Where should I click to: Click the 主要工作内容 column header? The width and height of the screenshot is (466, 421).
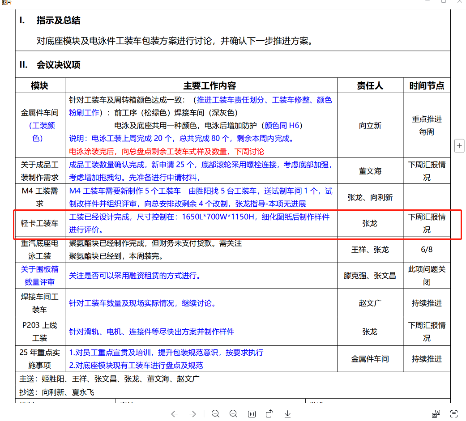(209, 85)
